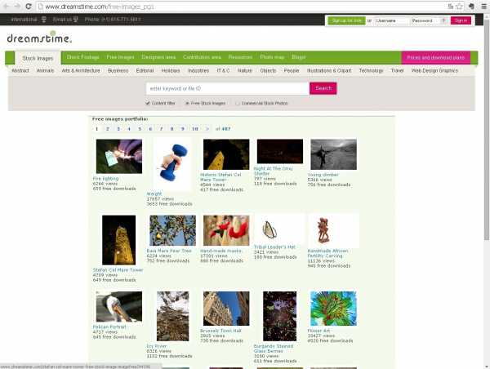Open the Blogs tab
490x369 pixels.
click(x=298, y=57)
